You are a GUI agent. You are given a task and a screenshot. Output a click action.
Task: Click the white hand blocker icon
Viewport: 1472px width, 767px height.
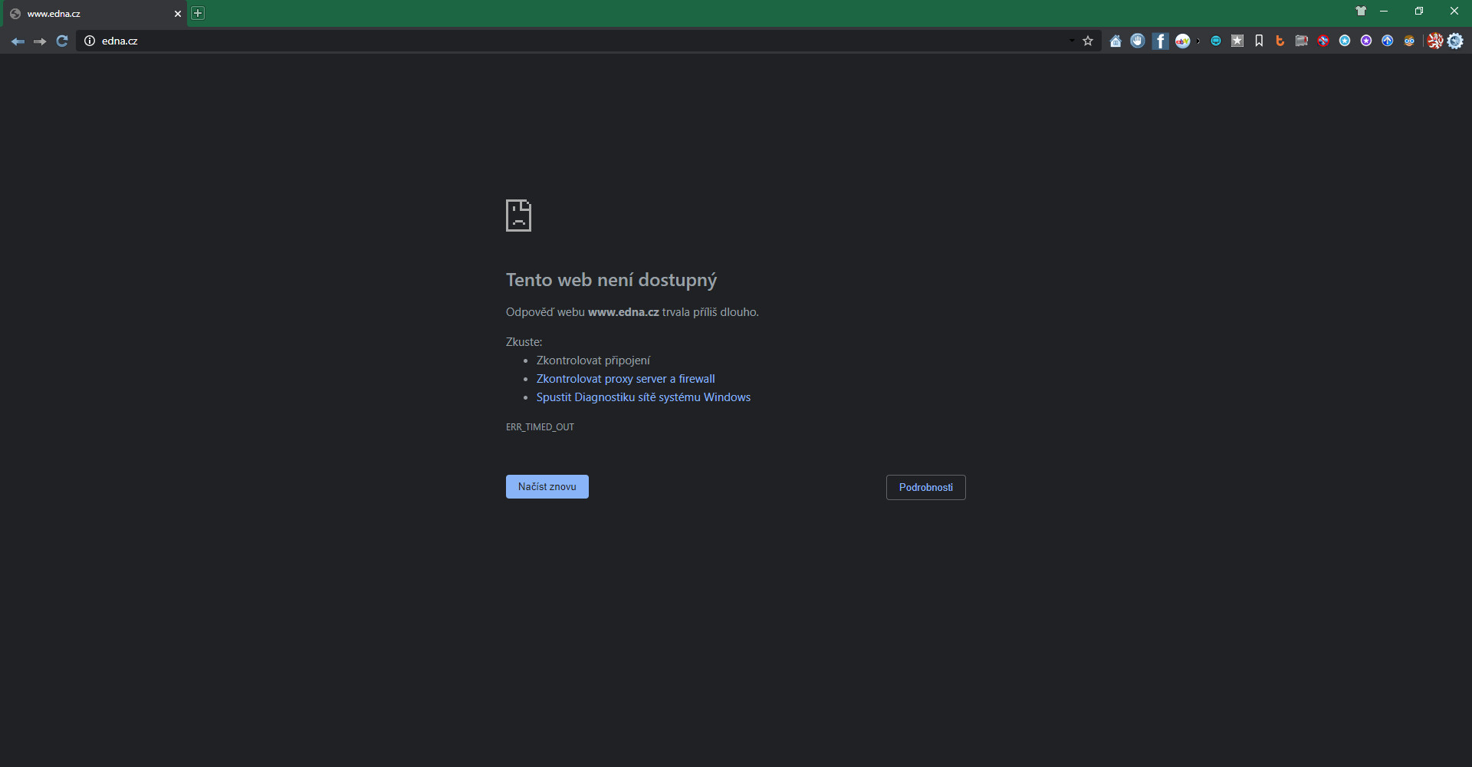click(x=1138, y=41)
